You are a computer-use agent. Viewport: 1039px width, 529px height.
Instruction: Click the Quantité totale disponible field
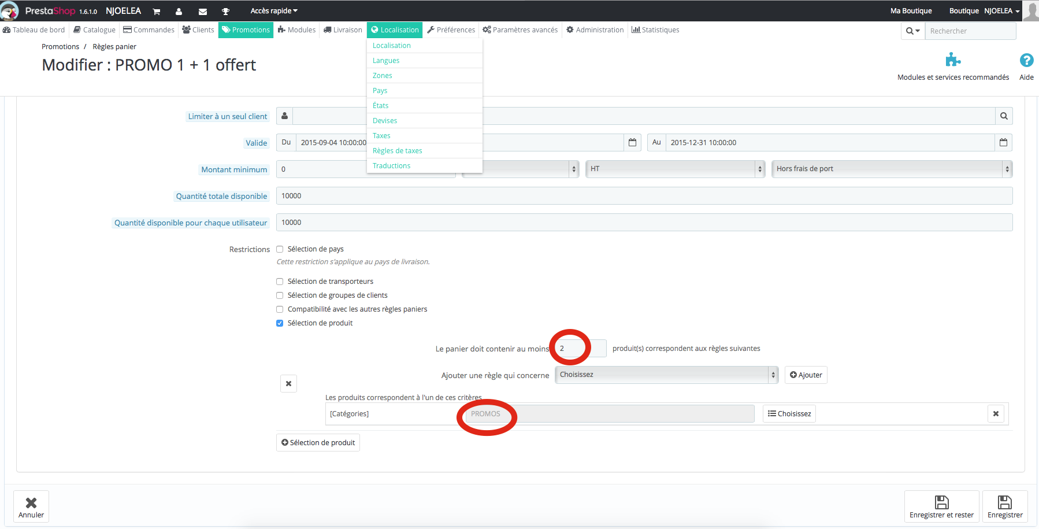[x=644, y=196]
